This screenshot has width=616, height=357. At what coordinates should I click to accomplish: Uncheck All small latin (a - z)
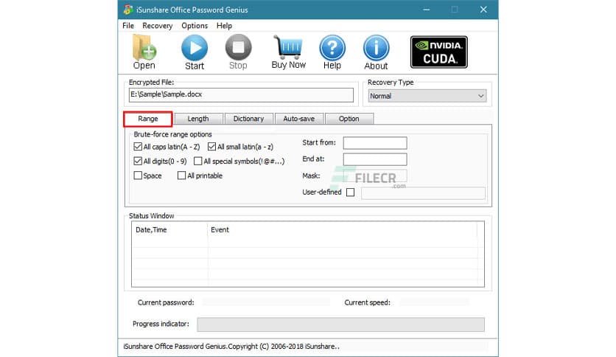click(211, 147)
